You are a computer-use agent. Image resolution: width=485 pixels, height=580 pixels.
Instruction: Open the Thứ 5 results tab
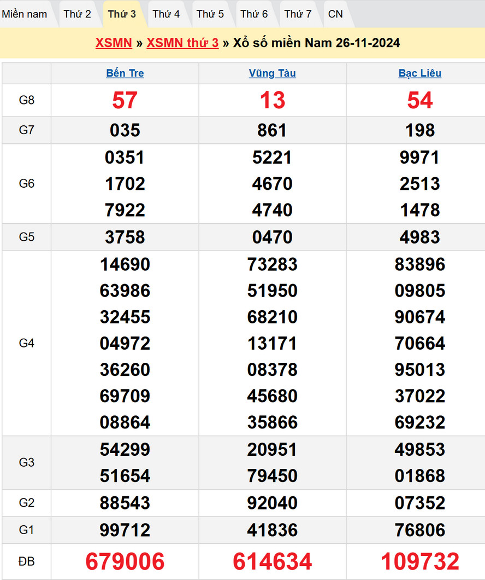tap(210, 14)
